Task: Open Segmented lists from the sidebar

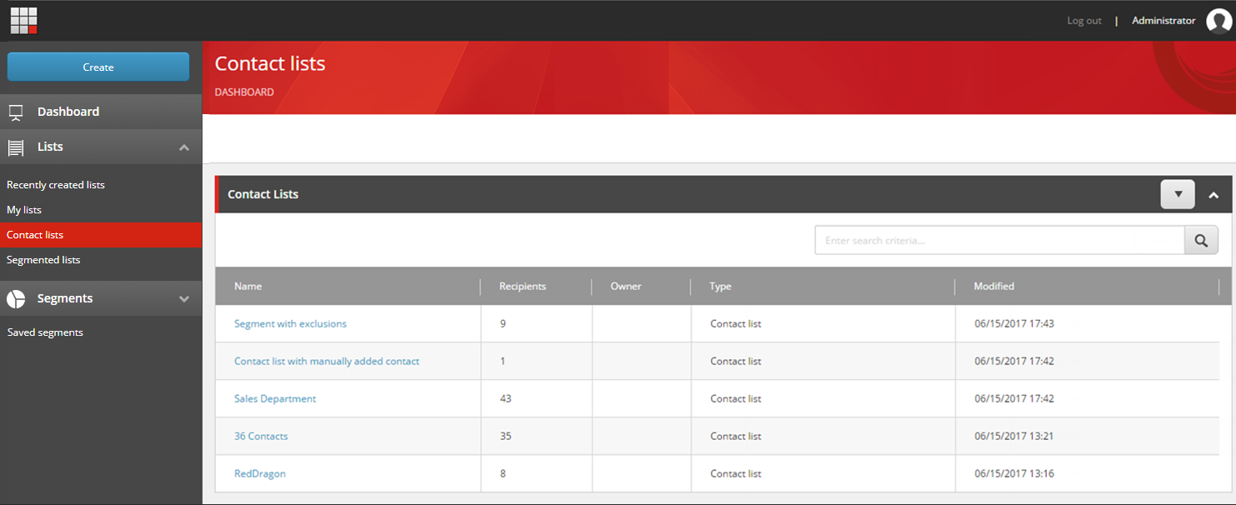Action: click(43, 259)
